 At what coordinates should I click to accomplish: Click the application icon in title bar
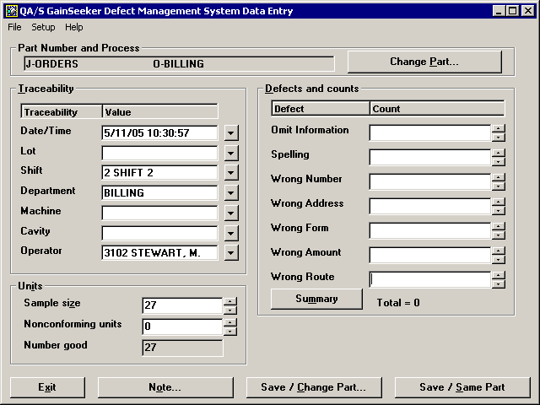(10, 10)
